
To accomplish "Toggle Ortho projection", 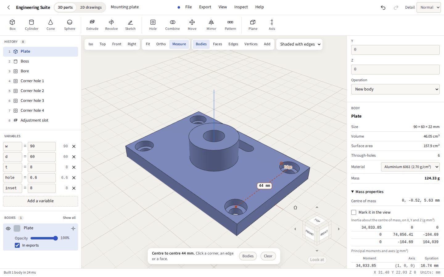I will (x=161, y=44).
